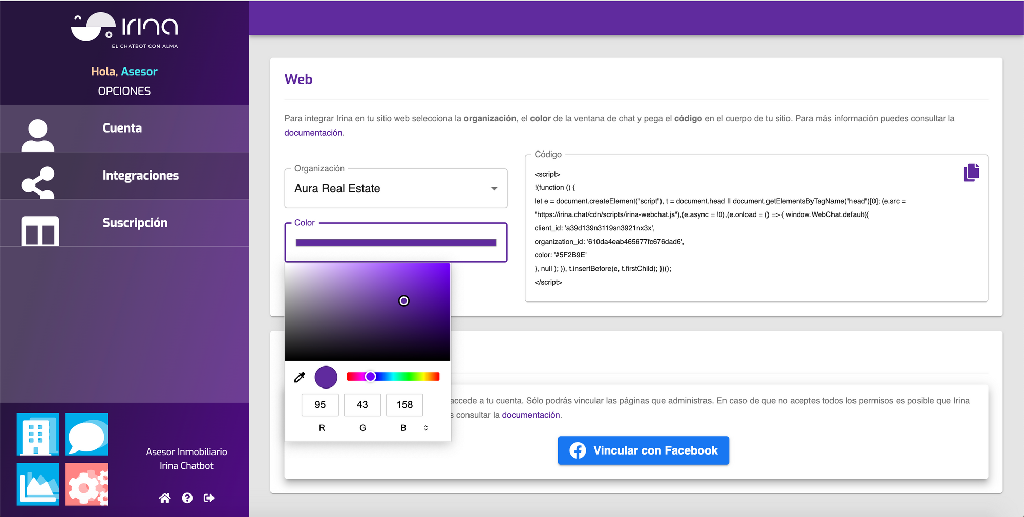Copy the embed code using the copy icon
This screenshot has height=517, width=1024.
(971, 173)
